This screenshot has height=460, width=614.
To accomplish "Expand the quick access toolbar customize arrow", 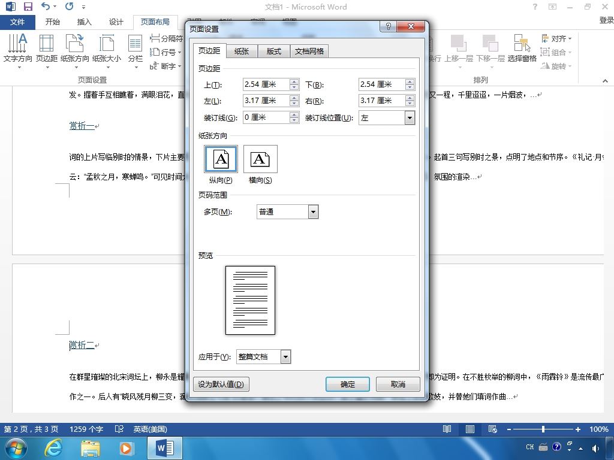I will coord(84,7).
